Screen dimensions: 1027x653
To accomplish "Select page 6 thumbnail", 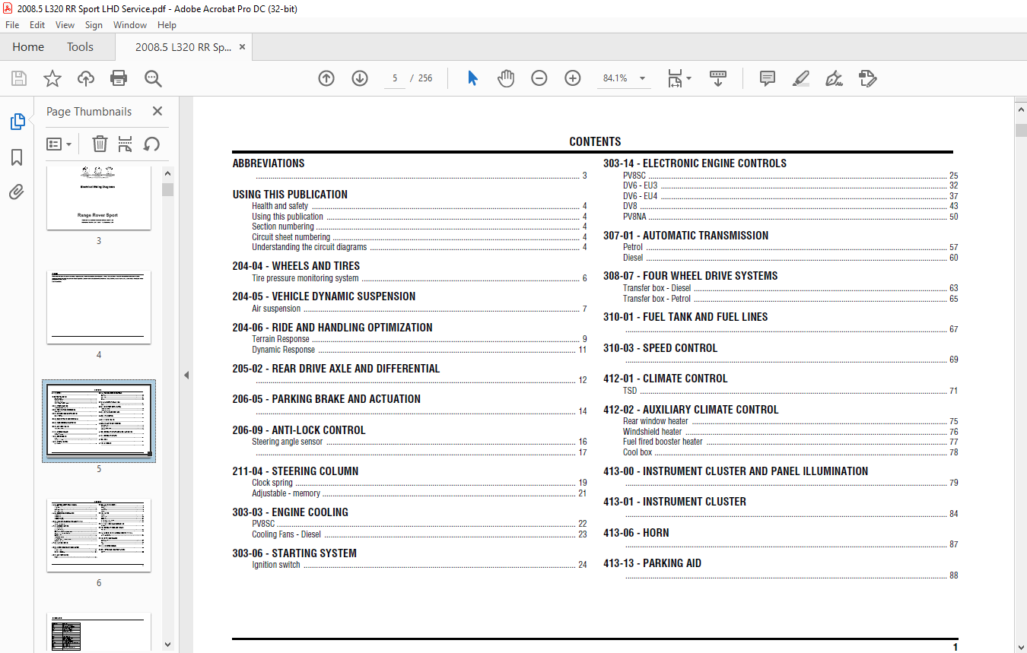I will click(99, 535).
